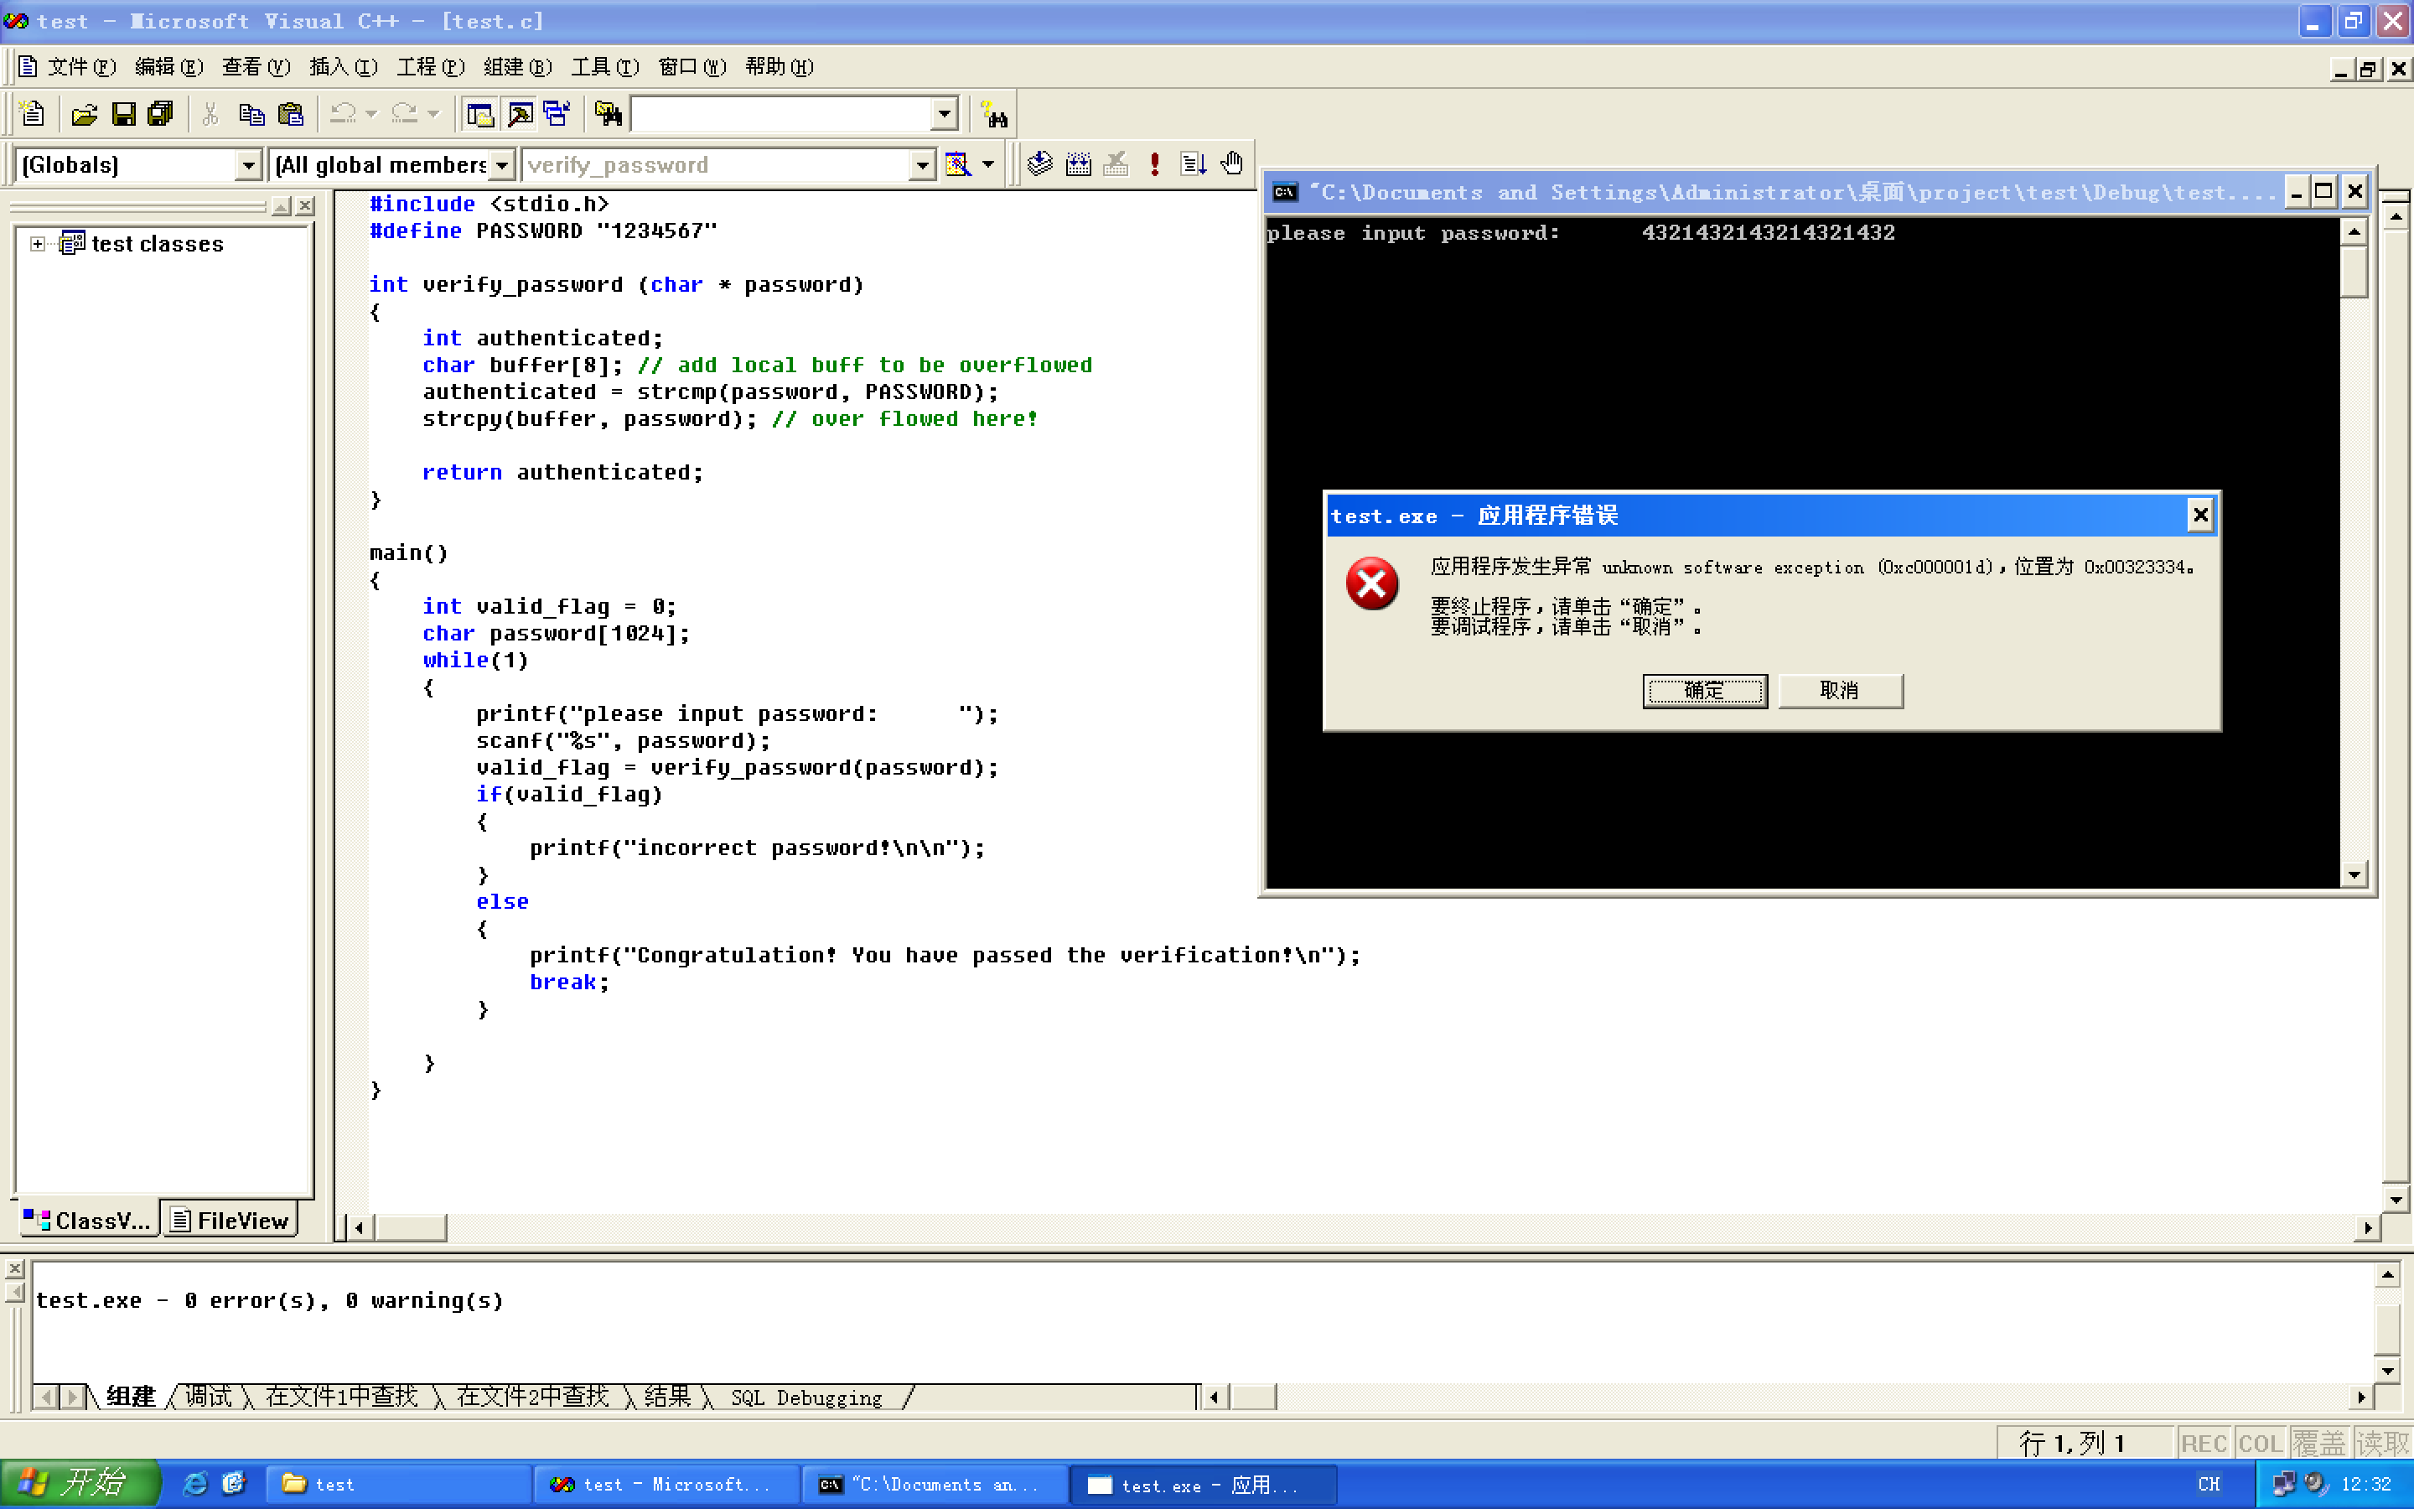Close the workspace panel with its X
The width and height of the screenshot is (2414, 1509).
[x=305, y=205]
